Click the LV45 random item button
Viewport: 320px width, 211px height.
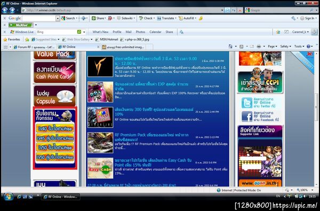(55, 138)
